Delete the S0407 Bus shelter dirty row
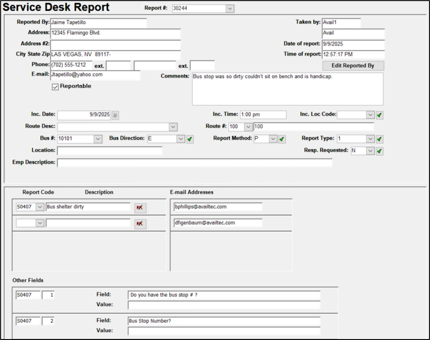Viewport: 430px width, 340px height. pyautogui.click(x=140, y=207)
